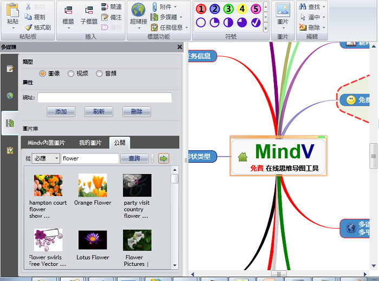Apply quarter progress pie marker

pyautogui.click(x=214, y=23)
